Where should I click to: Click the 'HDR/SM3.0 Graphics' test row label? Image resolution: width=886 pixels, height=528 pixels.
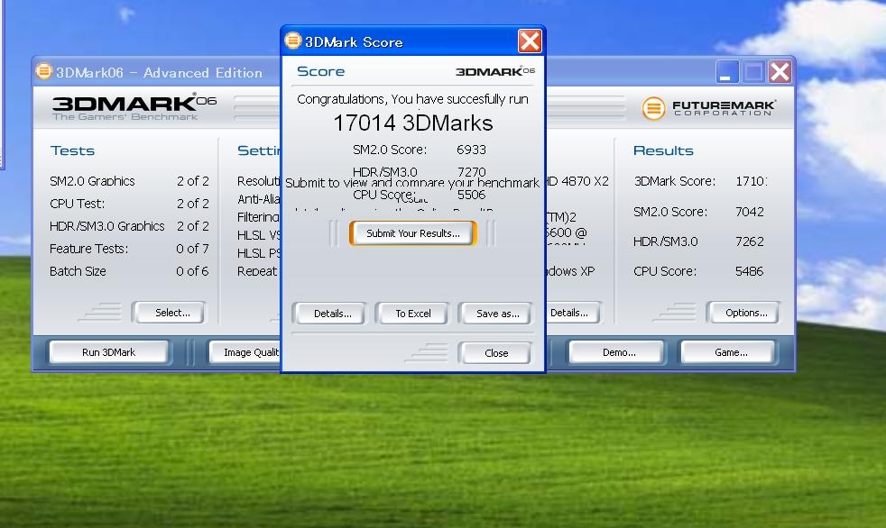pyautogui.click(x=106, y=226)
